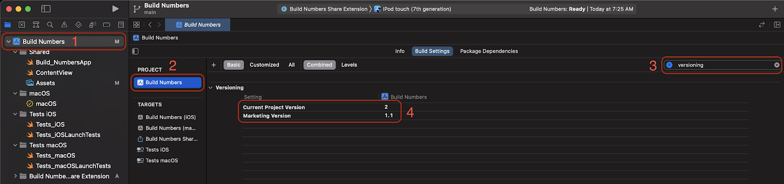Show All build settings

pos(292,65)
